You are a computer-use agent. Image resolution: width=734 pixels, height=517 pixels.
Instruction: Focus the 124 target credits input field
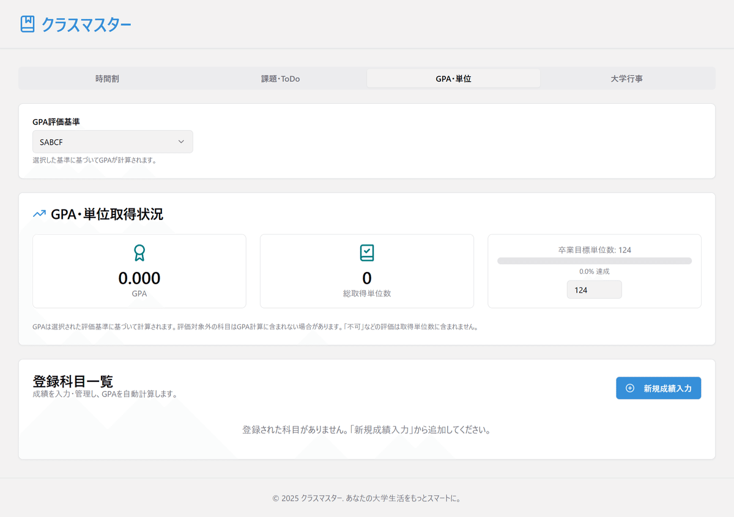(x=595, y=290)
